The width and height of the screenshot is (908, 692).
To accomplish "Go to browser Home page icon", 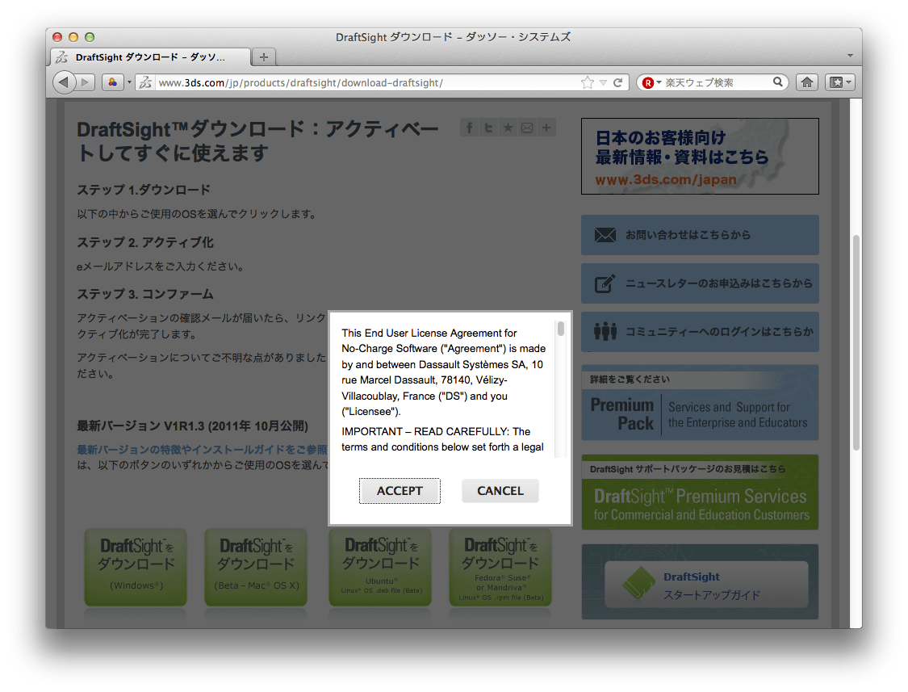I will (806, 82).
